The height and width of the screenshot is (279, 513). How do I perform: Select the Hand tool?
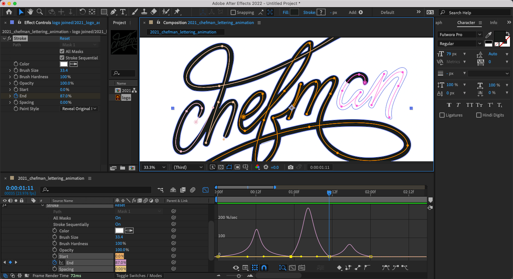[30, 12]
